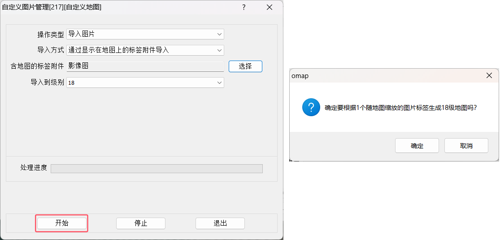Click the 开始 button

click(x=61, y=223)
